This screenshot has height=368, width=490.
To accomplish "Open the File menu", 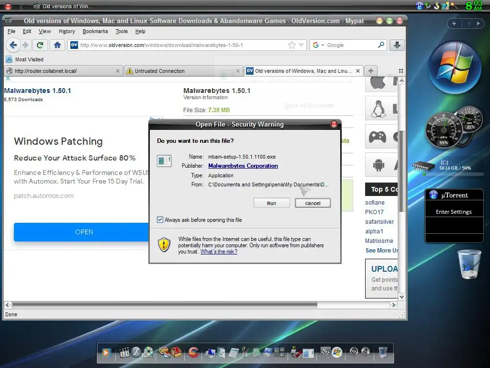I will tap(11, 31).
